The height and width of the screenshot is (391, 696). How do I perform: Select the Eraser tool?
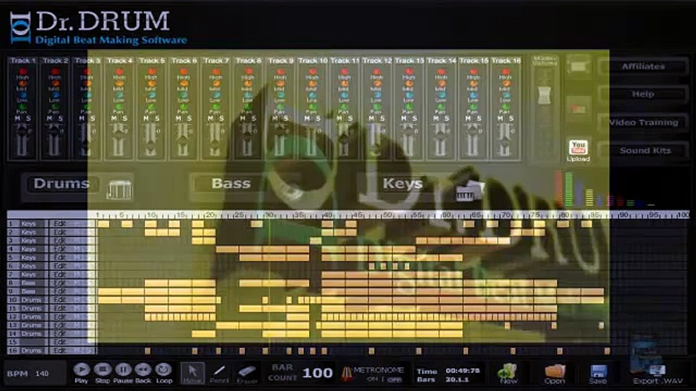pyautogui.click(x=247, y=373)
